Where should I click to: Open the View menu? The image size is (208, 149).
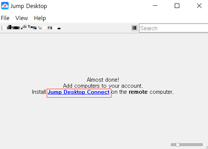(x=22, y=18)
